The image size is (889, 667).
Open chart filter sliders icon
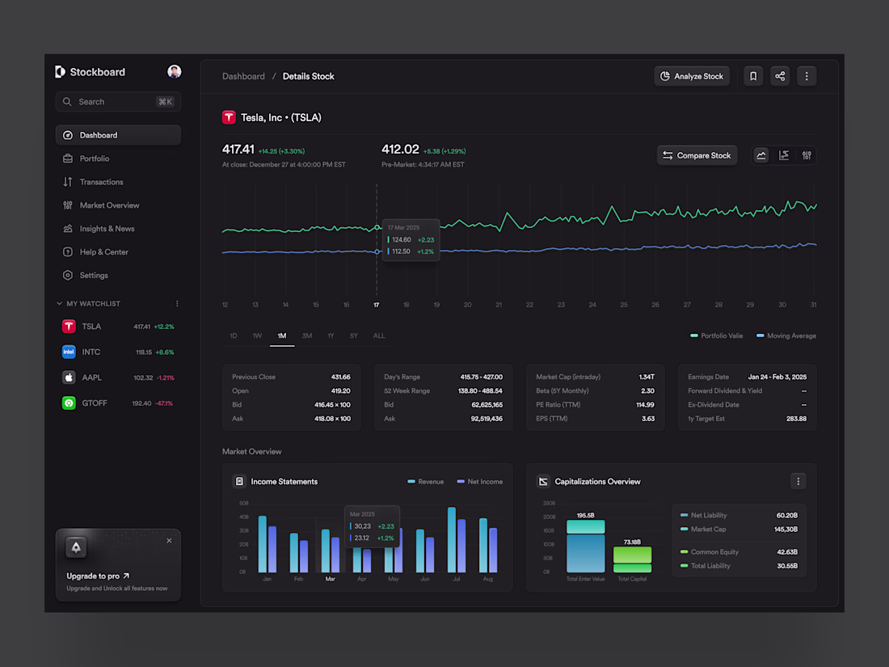click(807, 155)
